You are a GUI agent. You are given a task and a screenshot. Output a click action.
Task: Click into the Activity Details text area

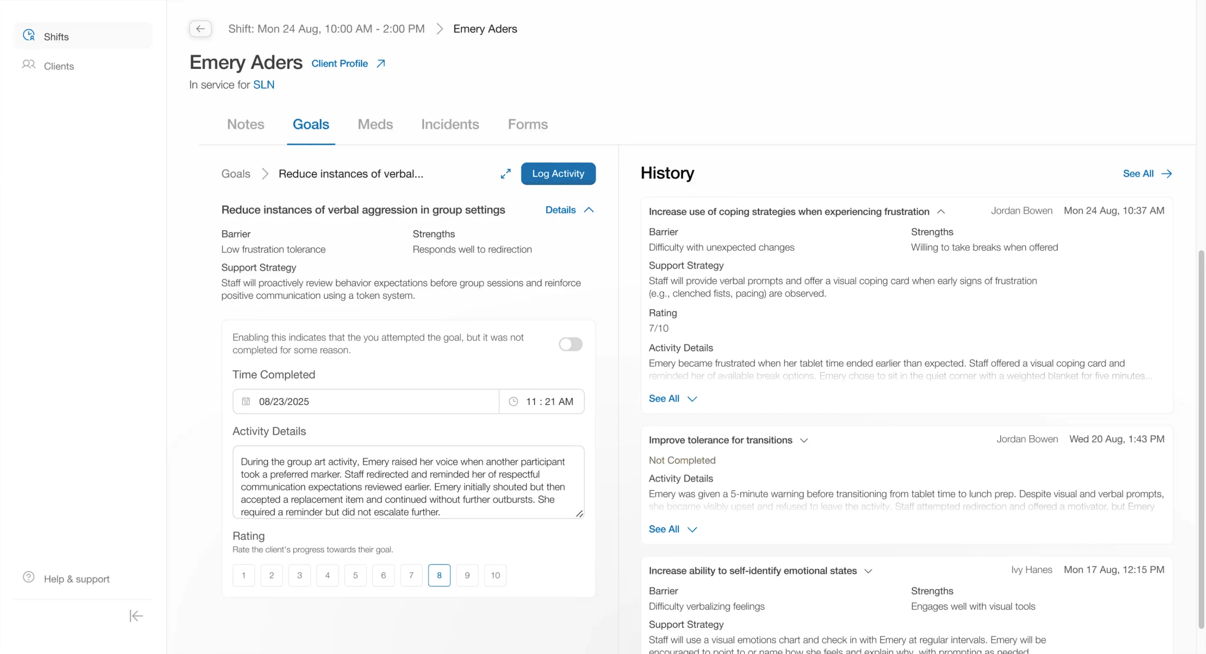point(408,483)
